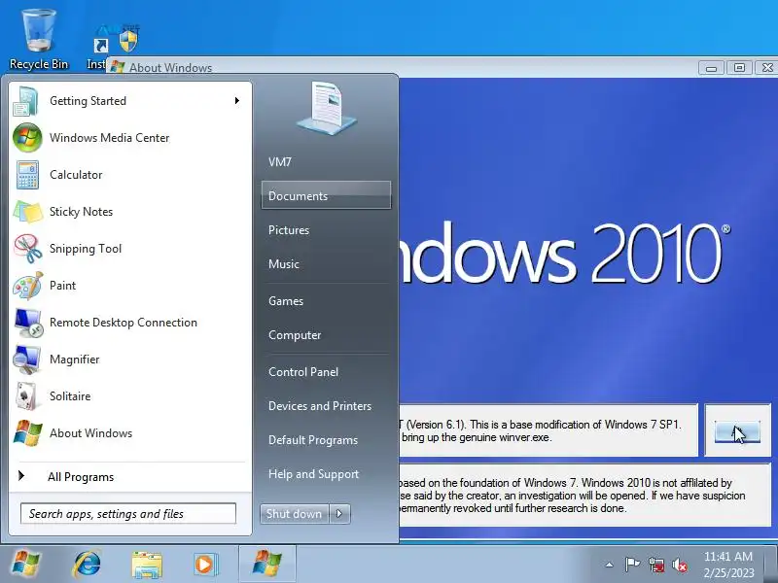Click the user account picture in Start menu
778x583 pixels.
click(326, 109)
